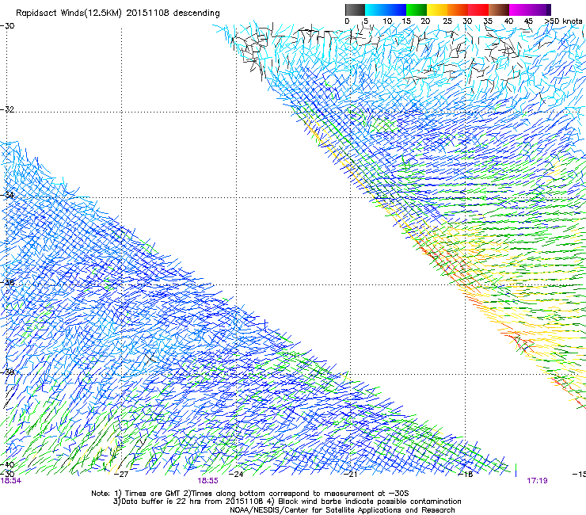Screen dimensions: 586x515
Task: Click the '-36' latitude axis label
Action: [x=7, y=282]
